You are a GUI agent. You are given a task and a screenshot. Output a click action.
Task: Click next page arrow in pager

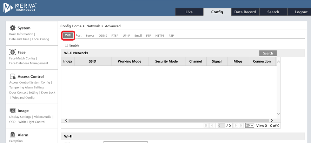coord(236,126)
